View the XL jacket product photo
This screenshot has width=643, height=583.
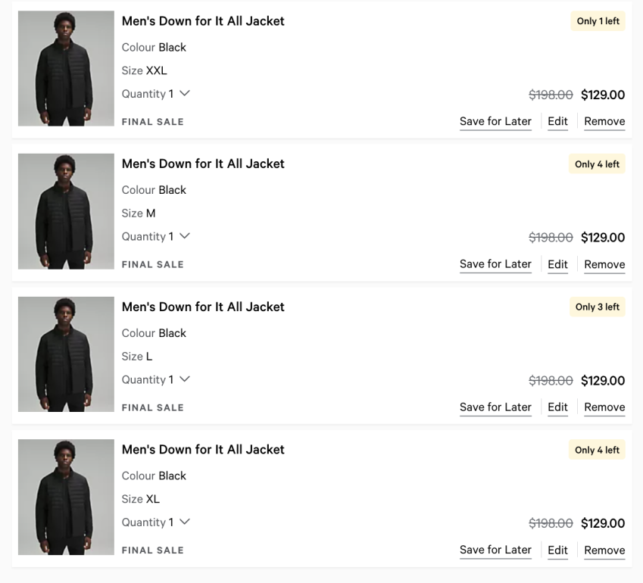click(66, 497)
